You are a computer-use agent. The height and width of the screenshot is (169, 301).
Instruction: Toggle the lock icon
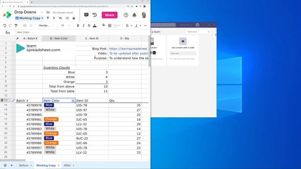[x=74, y=18]
